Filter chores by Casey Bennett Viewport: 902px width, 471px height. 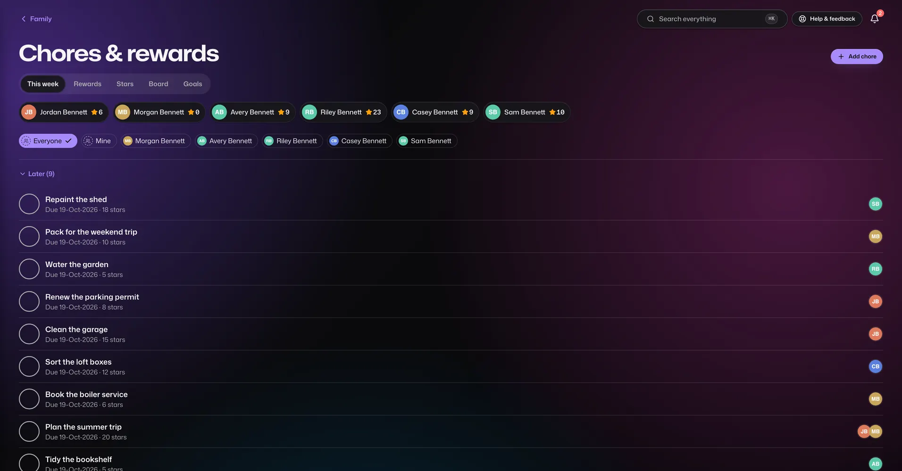point(359,141)
